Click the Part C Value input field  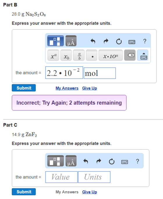(61, 177)
